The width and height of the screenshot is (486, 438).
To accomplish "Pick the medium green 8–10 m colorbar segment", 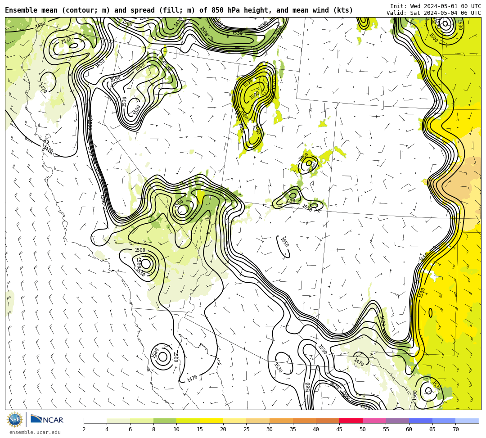I will coord(165,420).
